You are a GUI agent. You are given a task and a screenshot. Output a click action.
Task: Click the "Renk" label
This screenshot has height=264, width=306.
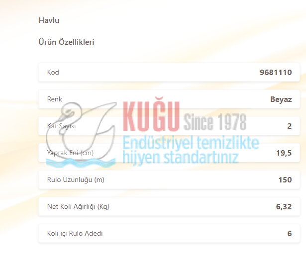coord(55,99)
